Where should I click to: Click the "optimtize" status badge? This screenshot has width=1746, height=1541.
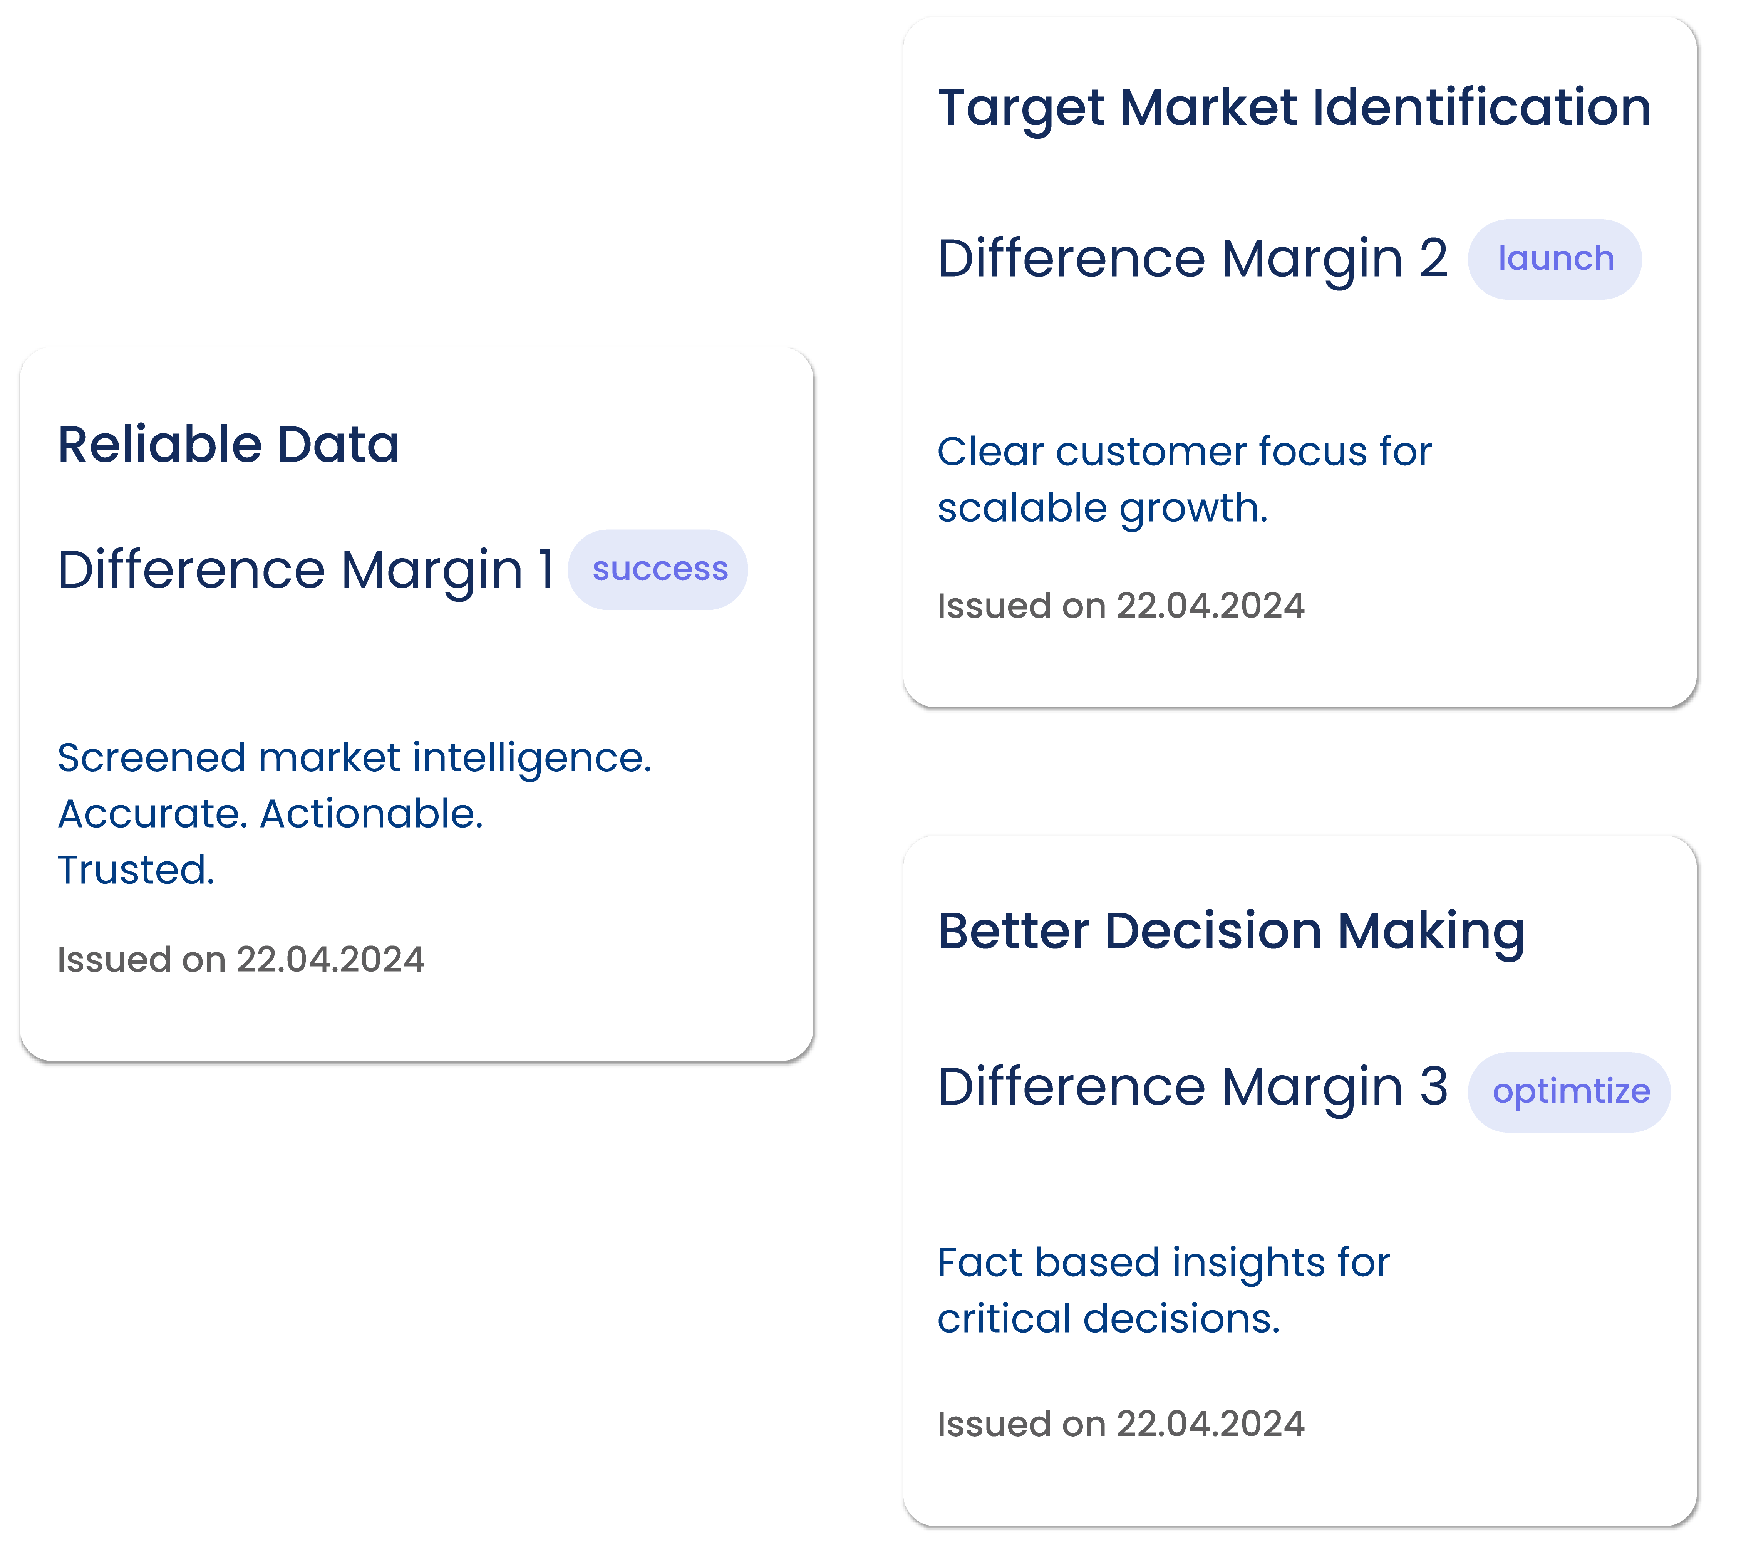(1569, 1091)
